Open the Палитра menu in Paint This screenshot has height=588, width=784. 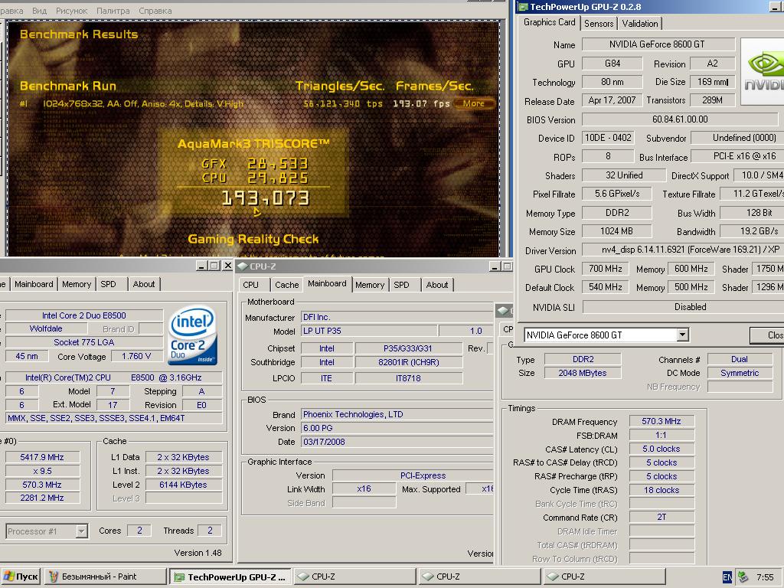tap(113, 11)
